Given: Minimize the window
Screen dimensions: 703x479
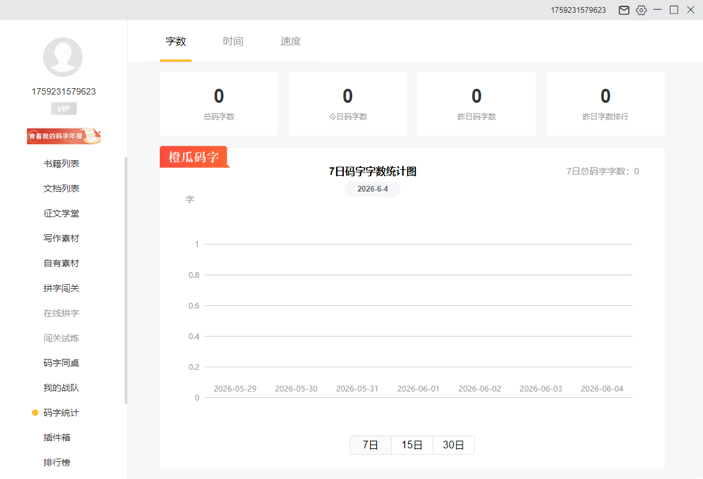Looking at the screenshot, I should pyautogui.click(x=657, y=10).
